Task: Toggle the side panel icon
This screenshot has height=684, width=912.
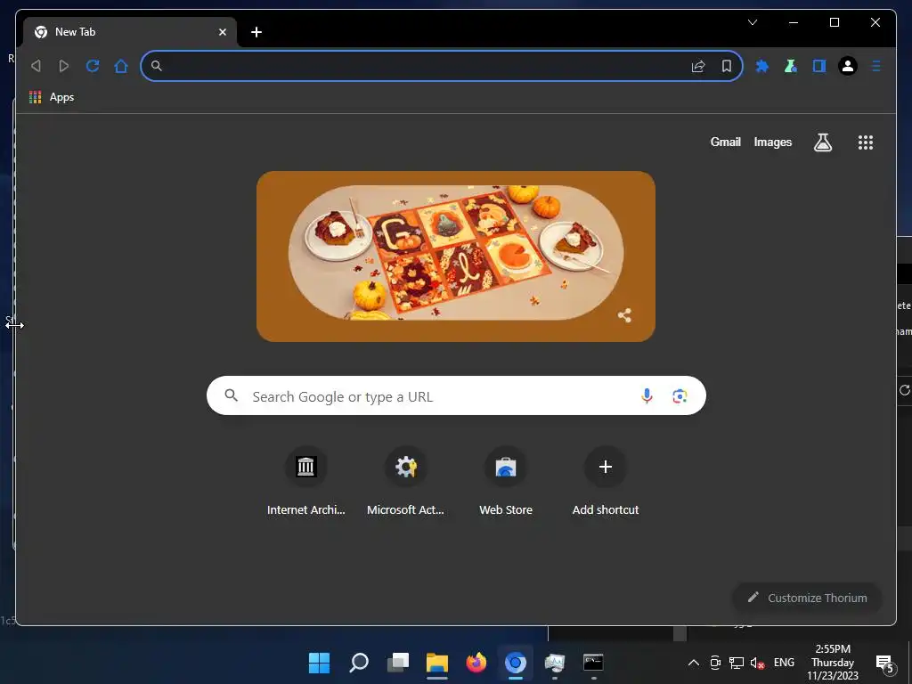Action: tap(819, 66)
